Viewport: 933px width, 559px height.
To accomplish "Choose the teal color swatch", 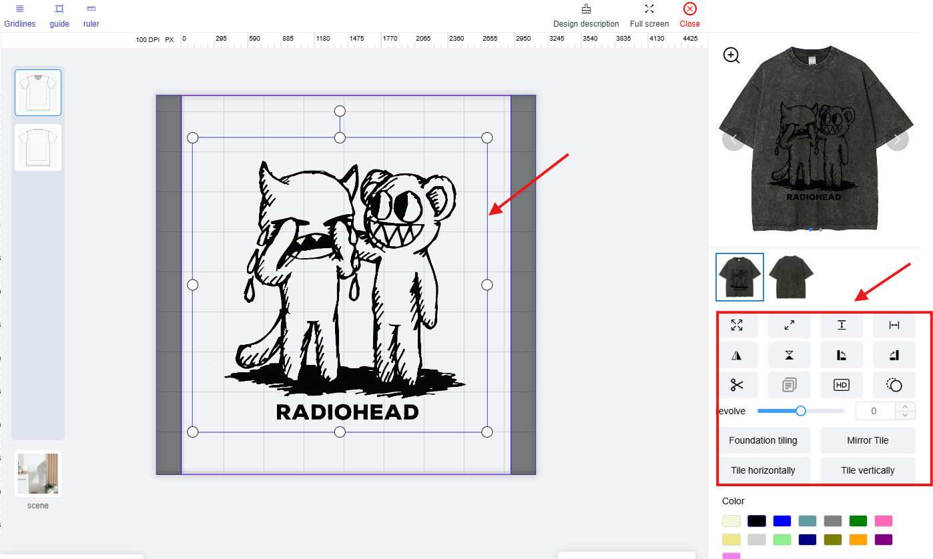I will [x=808, y=521].
